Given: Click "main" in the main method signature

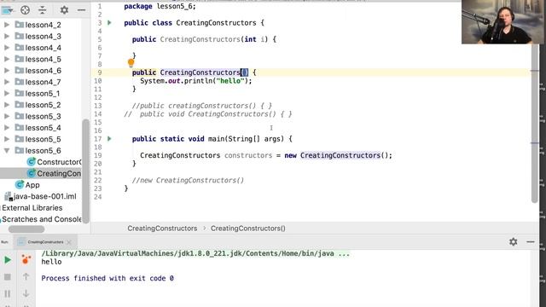Looking at the screenshot, I should 216,139.
